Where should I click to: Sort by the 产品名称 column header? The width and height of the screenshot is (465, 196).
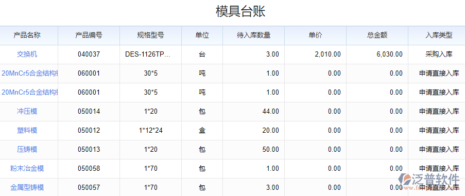[x=27, y=35]
